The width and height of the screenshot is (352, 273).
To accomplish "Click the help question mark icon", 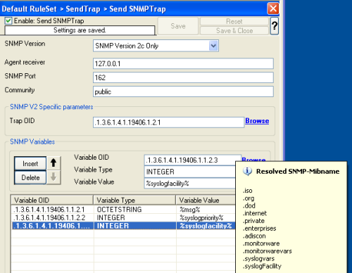I will 275,26.
